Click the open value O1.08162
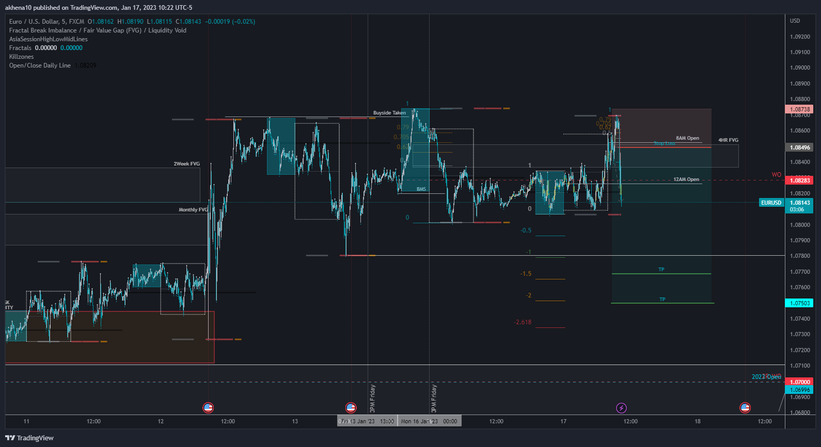The height and width of the screenshot is (447, 821). pyautogui.click(x=101, y=22)
